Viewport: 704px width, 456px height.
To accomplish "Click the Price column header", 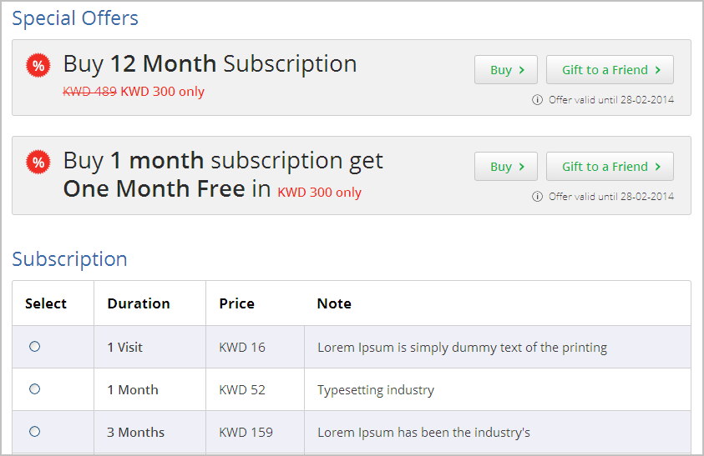I will [x=236, y=303].
